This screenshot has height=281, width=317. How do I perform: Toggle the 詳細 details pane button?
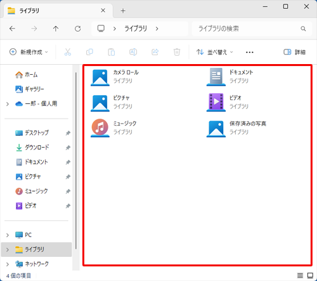(x=294, y=52)
